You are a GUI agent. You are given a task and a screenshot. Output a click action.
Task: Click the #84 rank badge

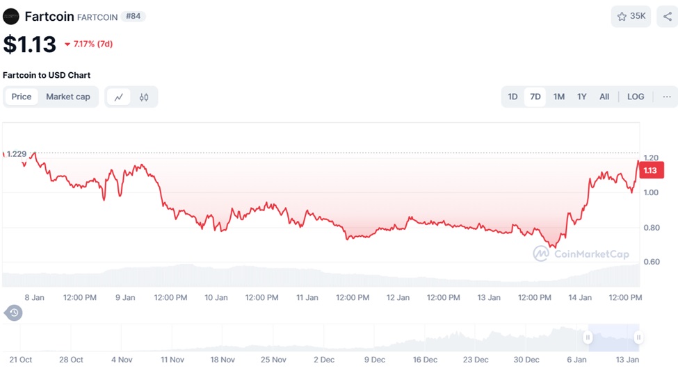click(x=133, y=16)
